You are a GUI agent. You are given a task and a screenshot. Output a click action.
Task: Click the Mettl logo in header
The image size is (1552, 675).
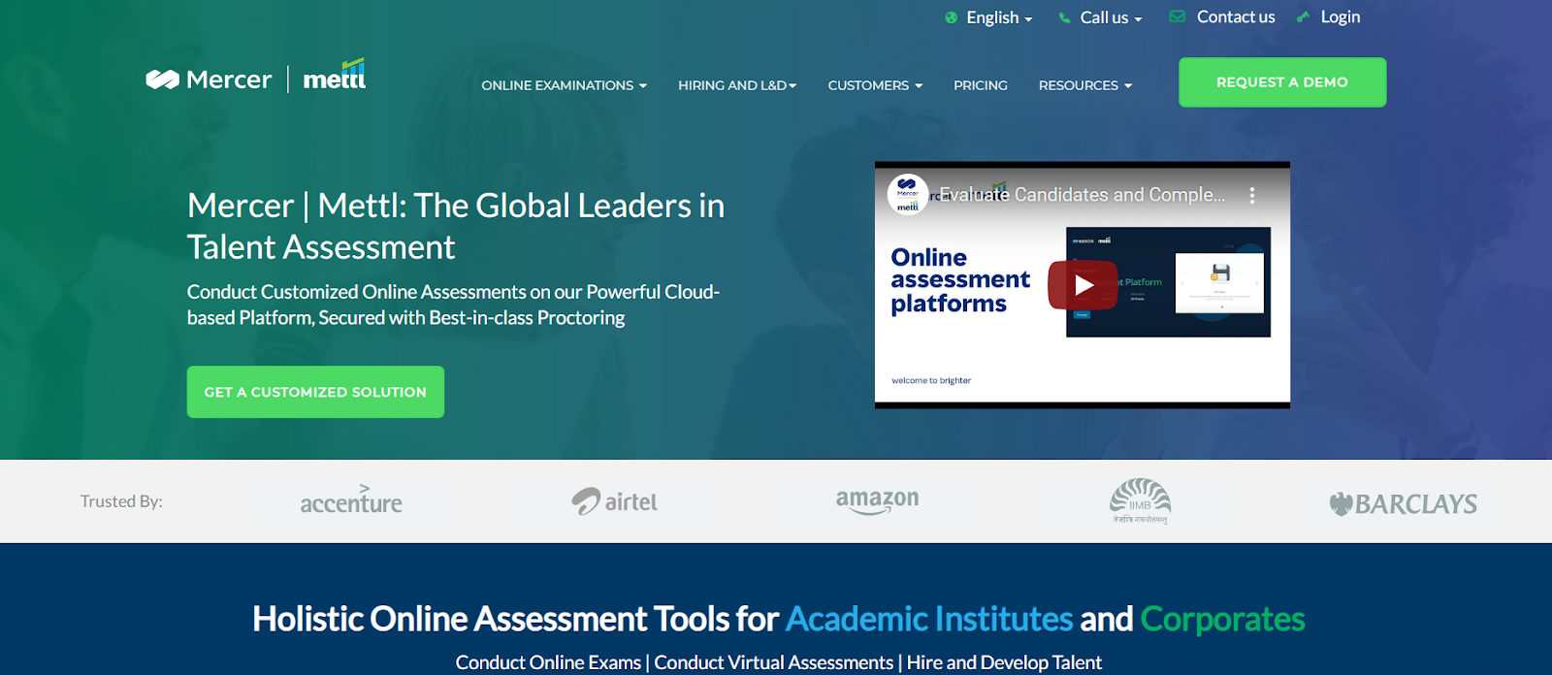coord(335,75)
